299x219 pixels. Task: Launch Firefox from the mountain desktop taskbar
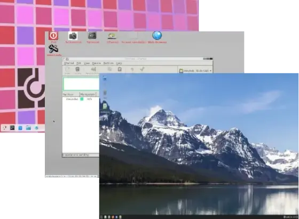pyautogui.click(x=113, y=217)
